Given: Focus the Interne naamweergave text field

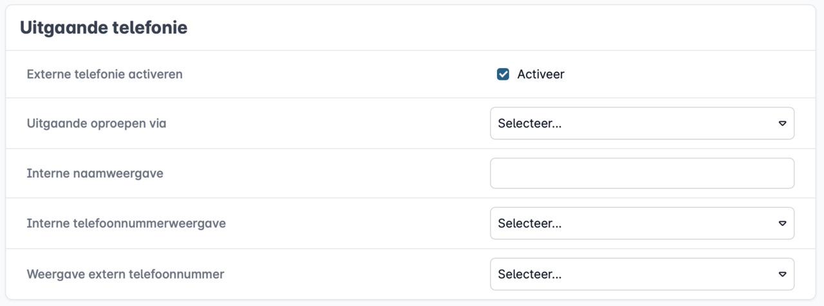Looking at the screenshot, I should 642,174.
